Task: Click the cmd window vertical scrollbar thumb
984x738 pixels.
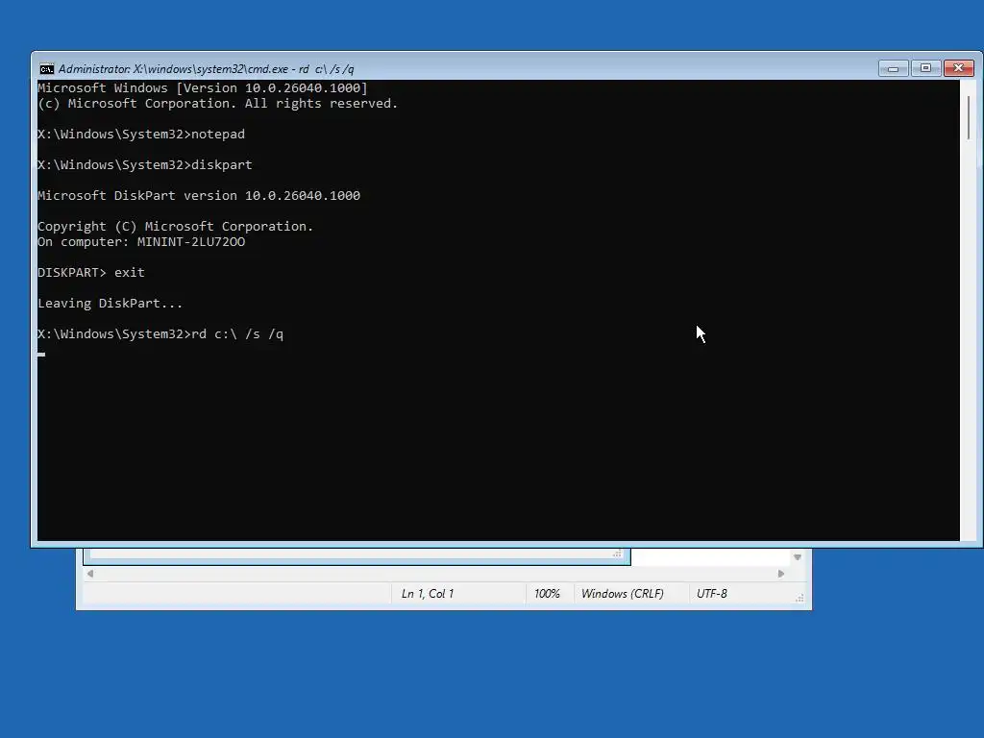Action: click(x=969, y=118)
